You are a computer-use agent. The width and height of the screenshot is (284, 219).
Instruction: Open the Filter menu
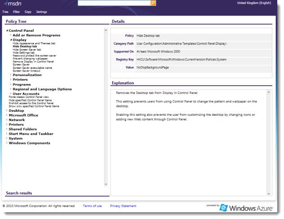16,12
